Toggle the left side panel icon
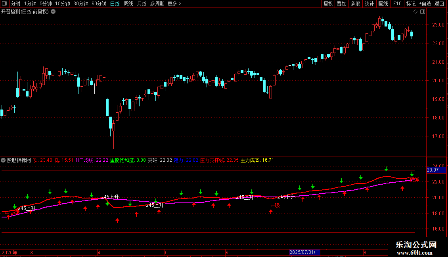This screenshot has width=448, height=257. pyautogui.click(x=4, y=4)
